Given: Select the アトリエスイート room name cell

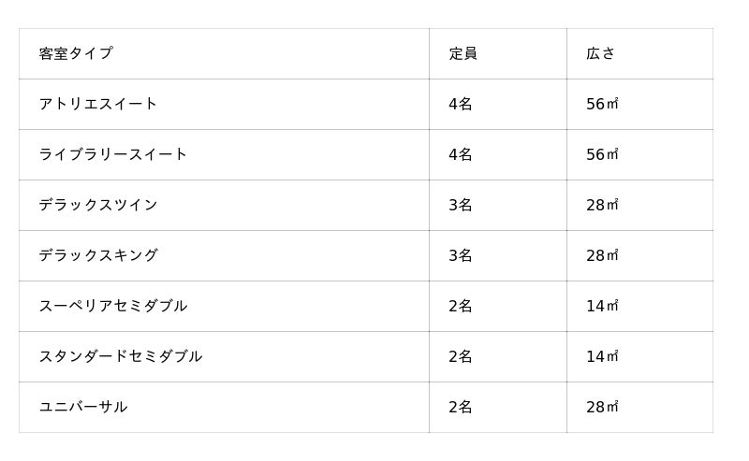Looking at the screenshot, I should pos(98,104).
